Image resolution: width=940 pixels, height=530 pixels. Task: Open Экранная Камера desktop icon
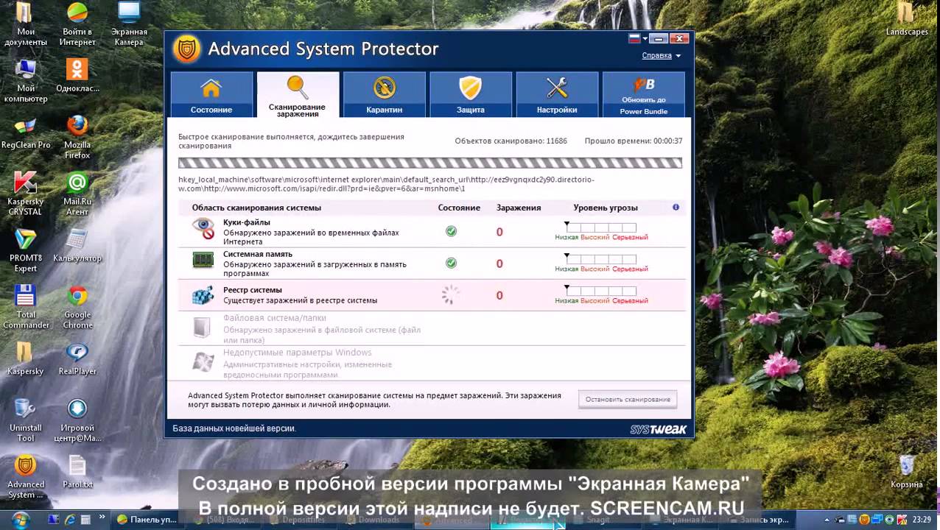click(129, 24)
